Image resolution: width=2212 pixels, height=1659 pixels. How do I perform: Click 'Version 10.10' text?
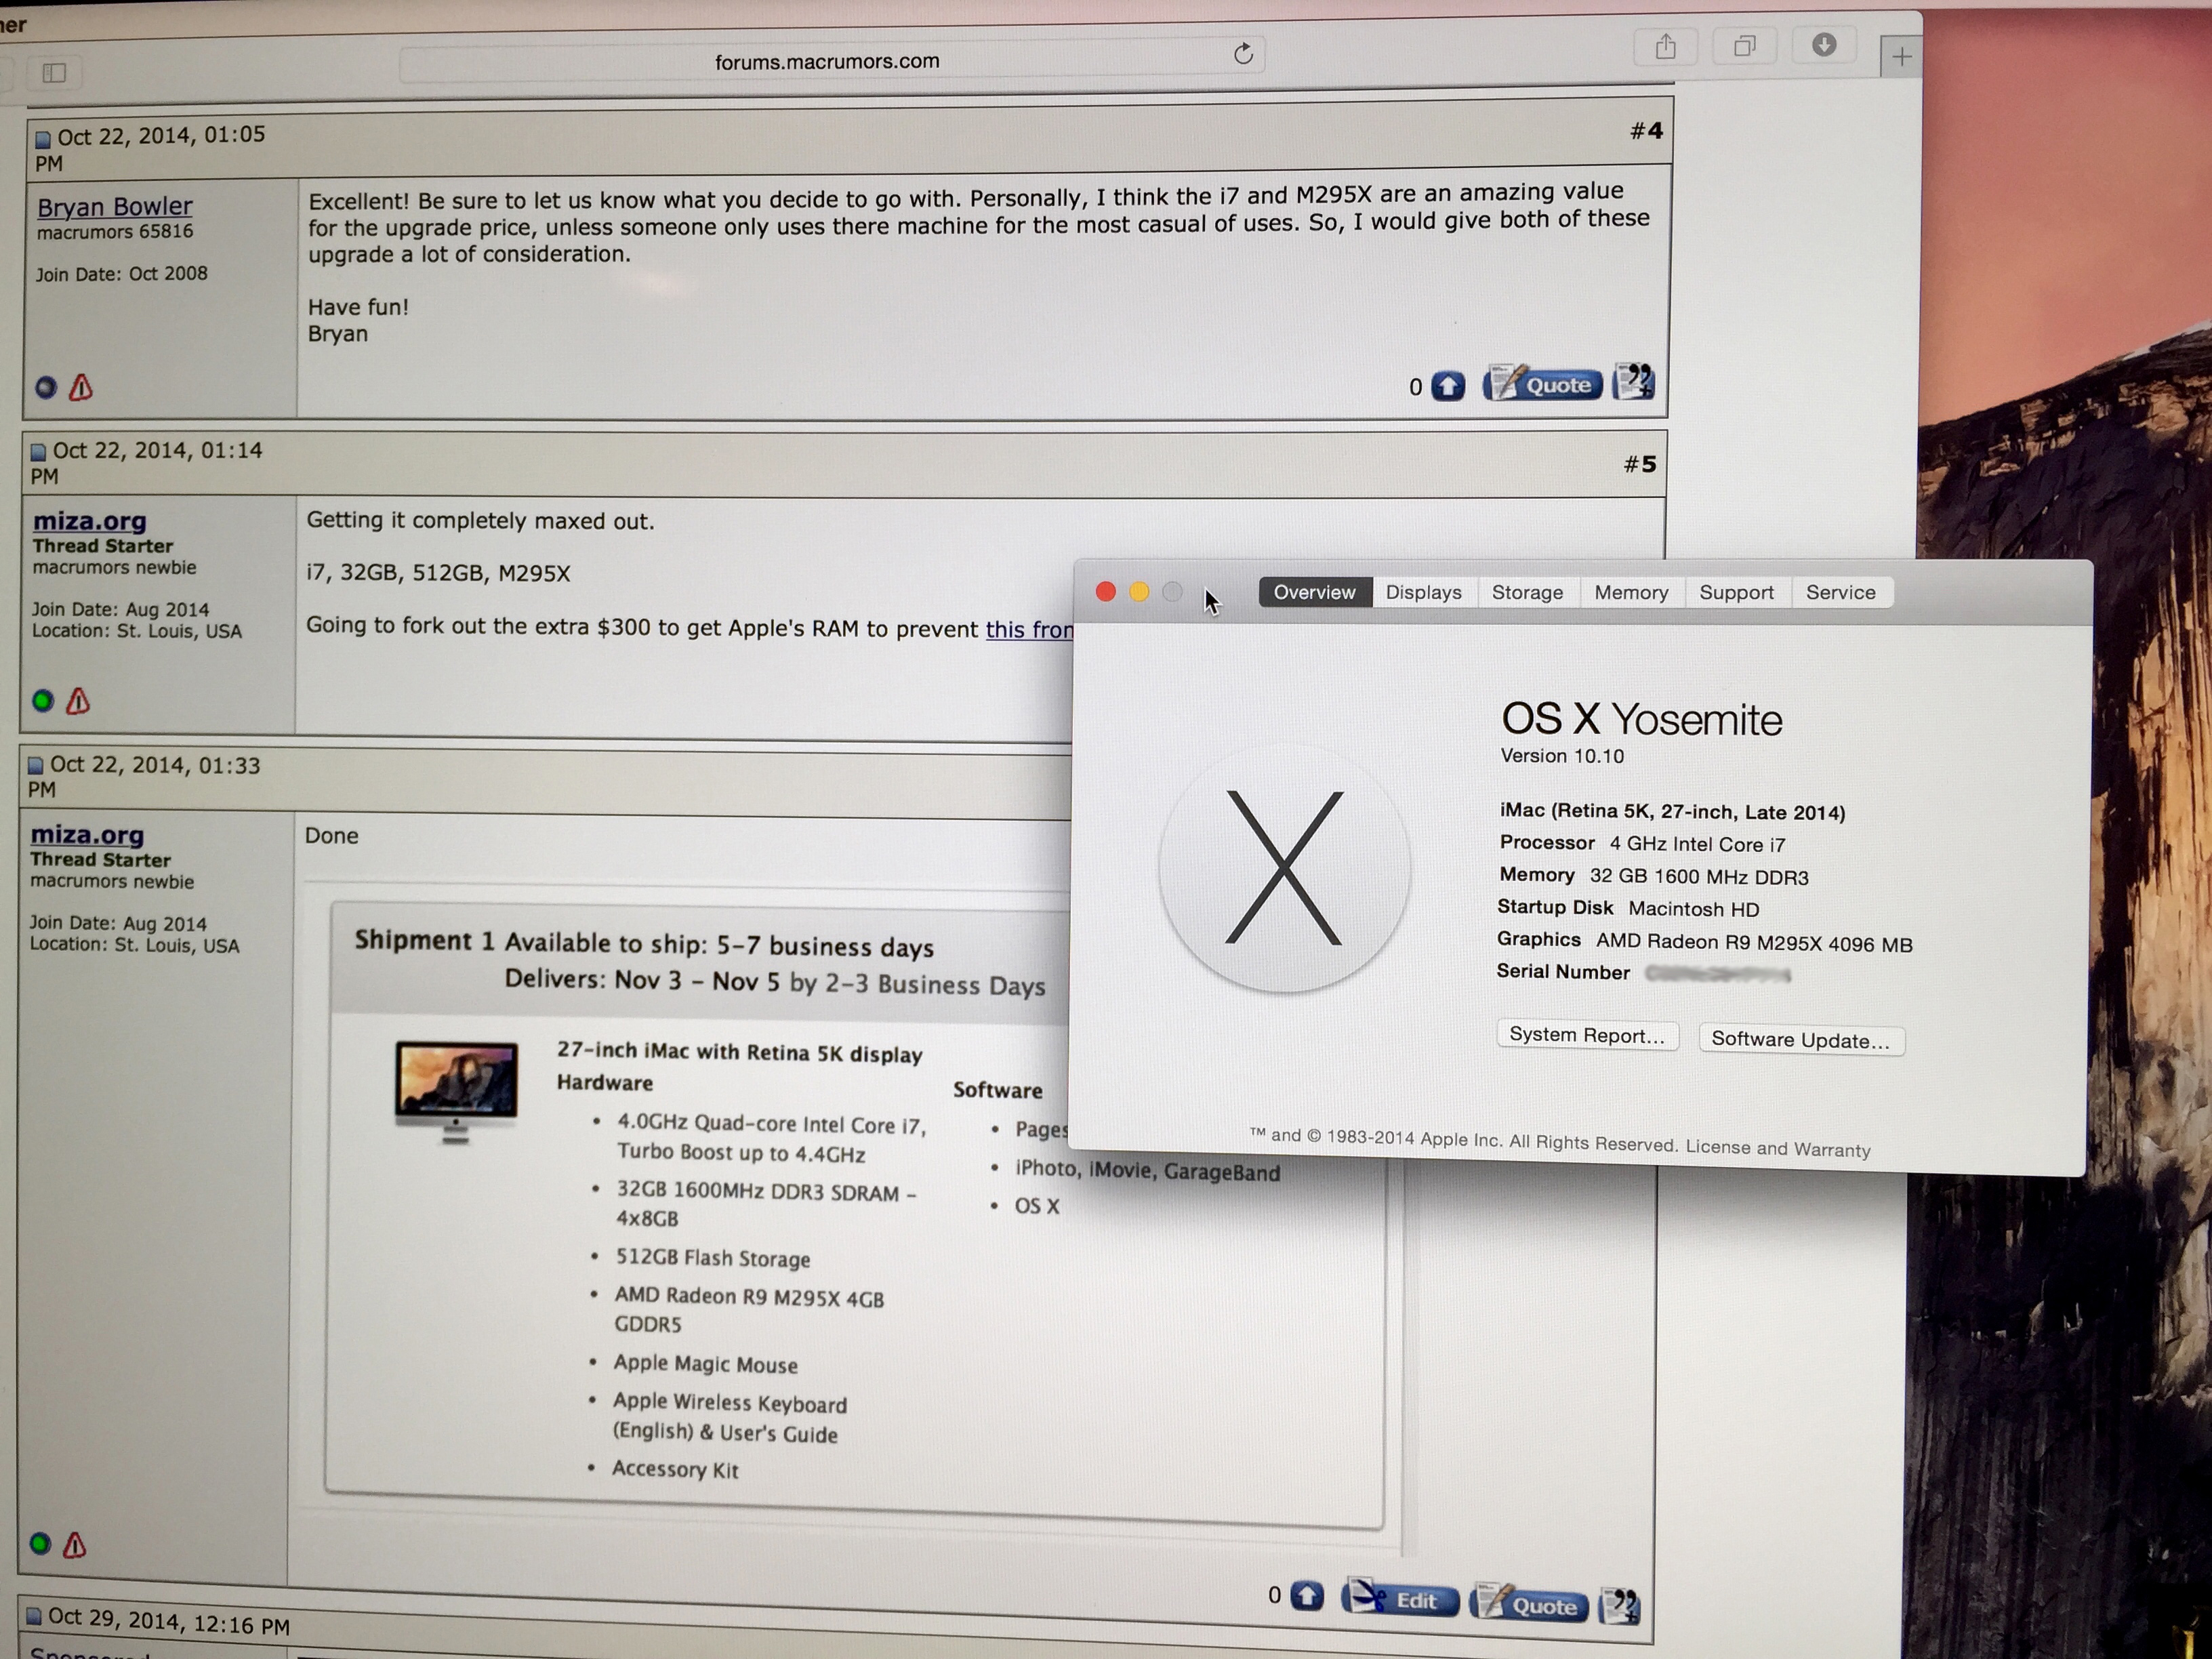coord(1562,756)
